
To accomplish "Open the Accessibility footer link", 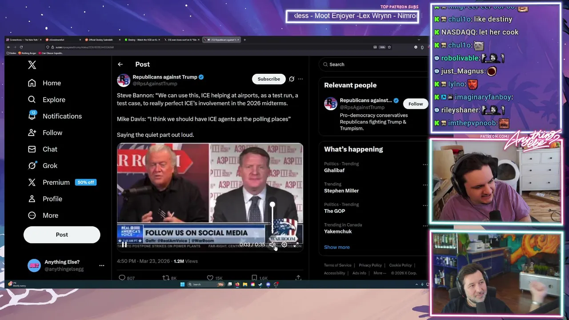I will point(334,273).
